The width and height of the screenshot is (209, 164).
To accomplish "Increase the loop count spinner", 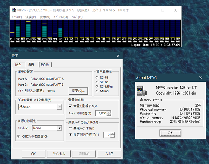I will coord(113,133).
